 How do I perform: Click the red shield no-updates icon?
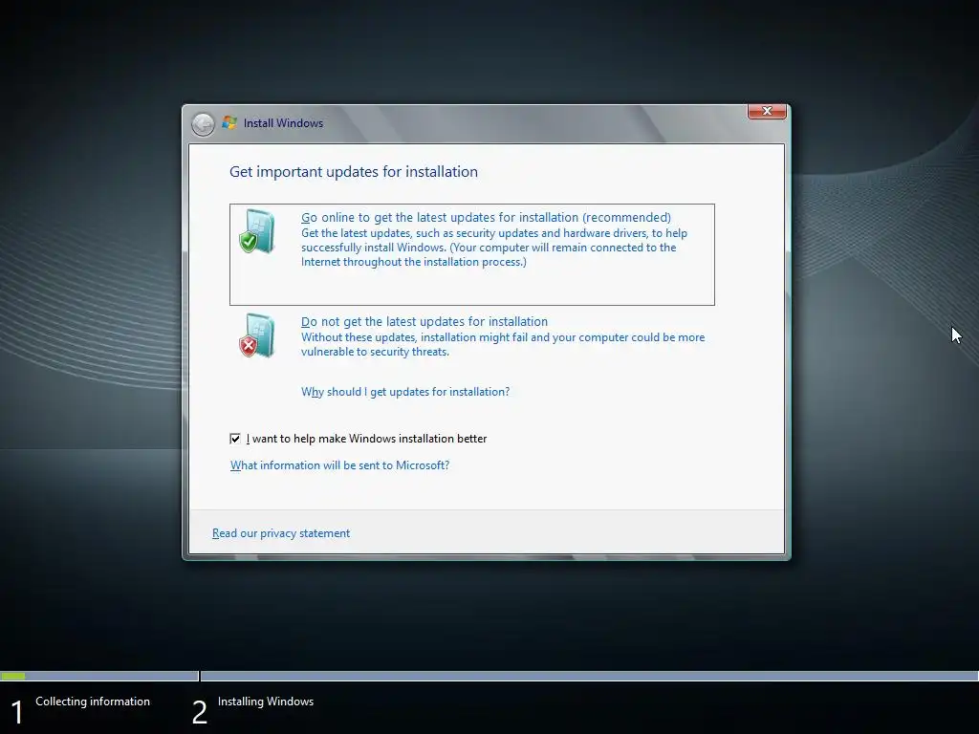click(257, 335)
